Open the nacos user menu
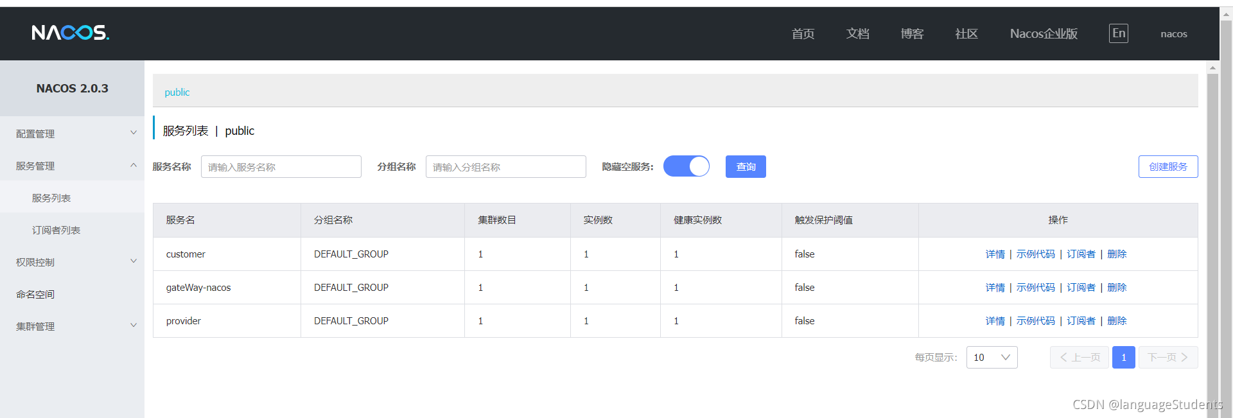 1174,34
